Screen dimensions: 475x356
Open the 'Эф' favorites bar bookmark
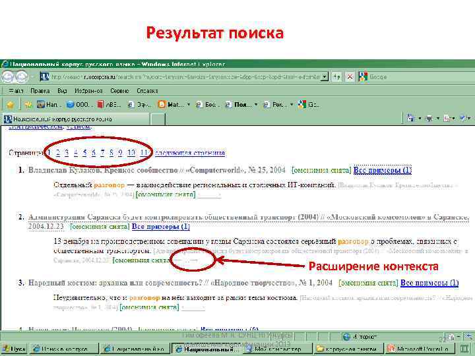coord(139,105)
